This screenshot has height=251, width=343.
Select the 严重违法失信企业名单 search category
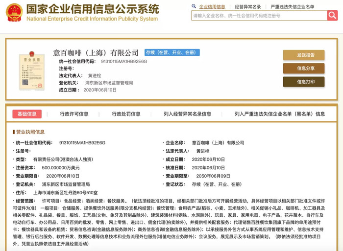(292, 7)
